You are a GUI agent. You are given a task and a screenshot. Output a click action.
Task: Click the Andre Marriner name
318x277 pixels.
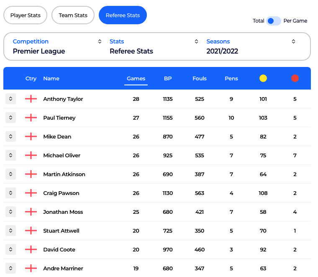click(63, 269)
